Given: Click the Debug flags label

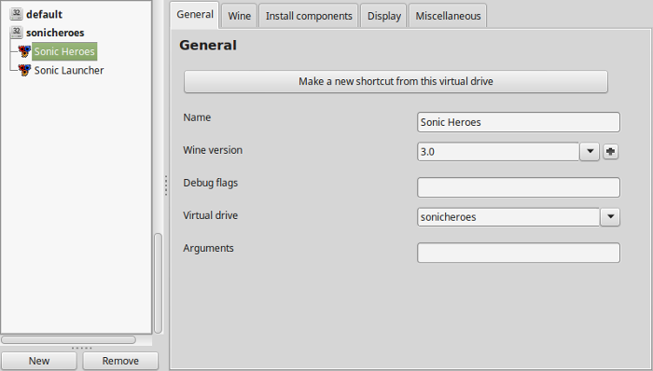Looking at the screenshot, I should click(210, 183).
